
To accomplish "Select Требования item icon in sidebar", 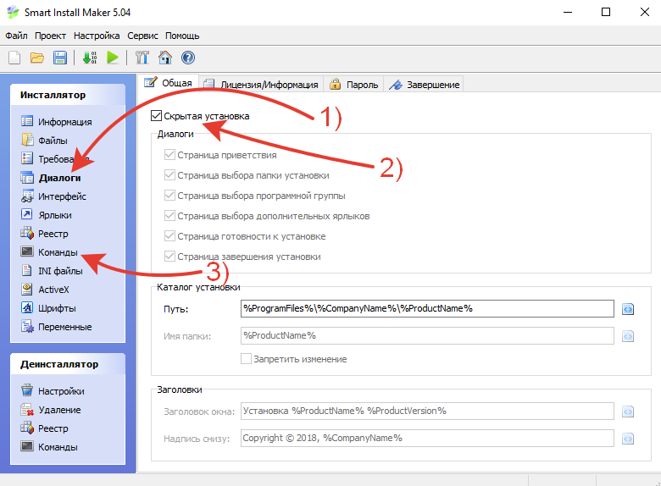I will [x=27, y=158].
